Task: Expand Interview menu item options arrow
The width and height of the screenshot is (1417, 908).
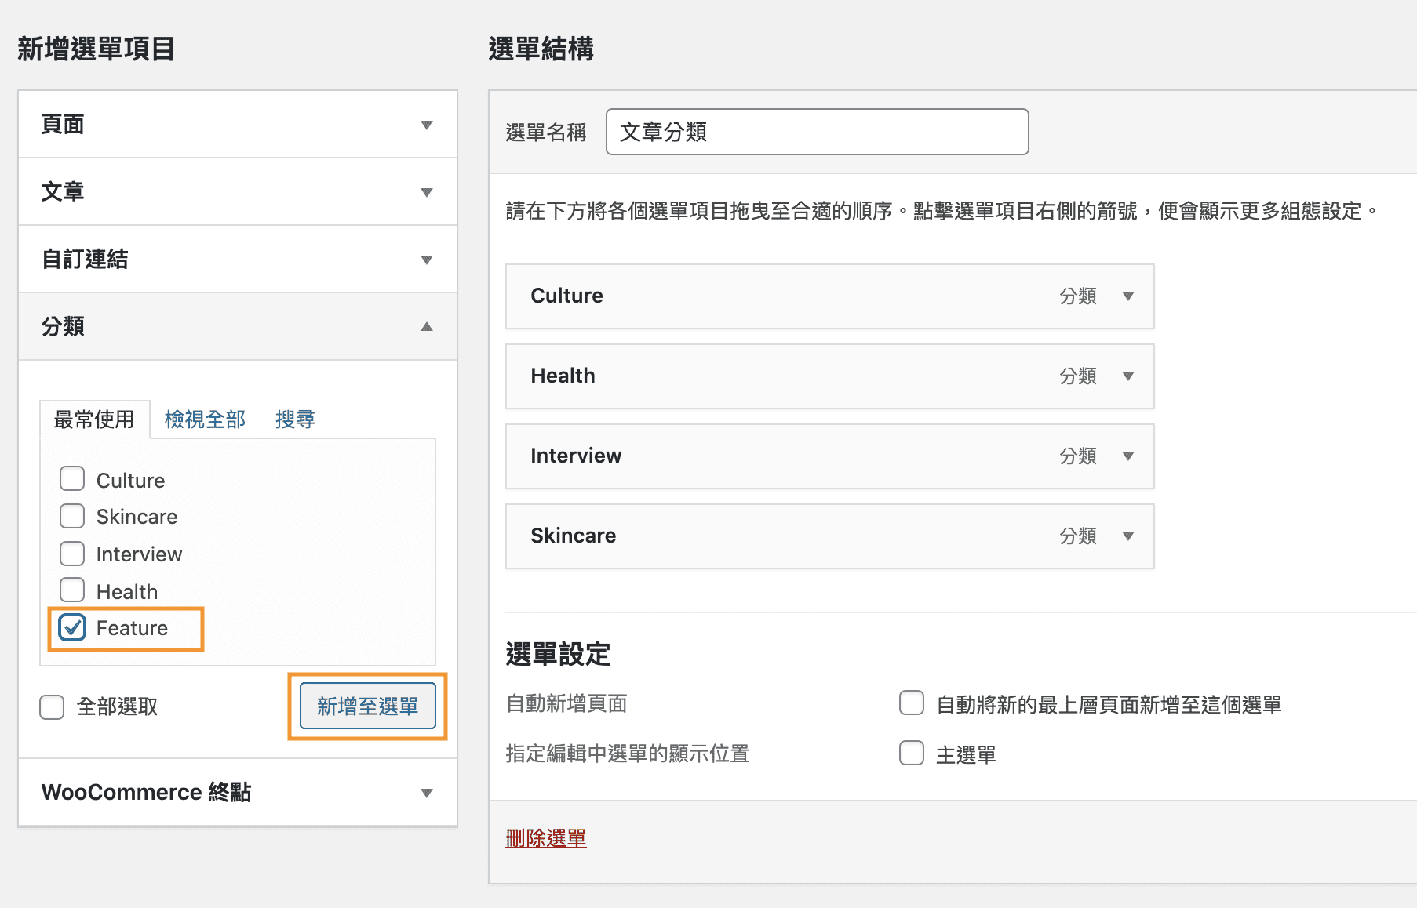Action: pos(1128,456)
